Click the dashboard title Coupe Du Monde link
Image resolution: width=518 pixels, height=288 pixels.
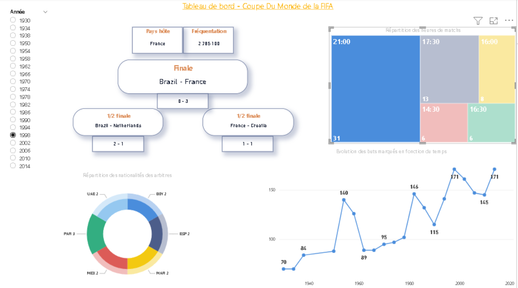(258, 6)
